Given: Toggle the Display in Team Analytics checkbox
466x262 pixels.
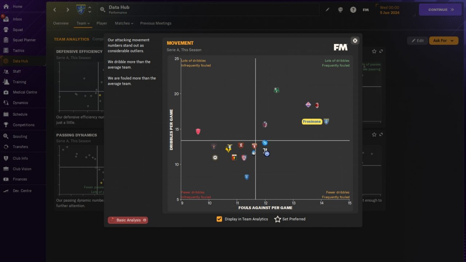Looking at the screenshot, I should [x=219, y=219].
